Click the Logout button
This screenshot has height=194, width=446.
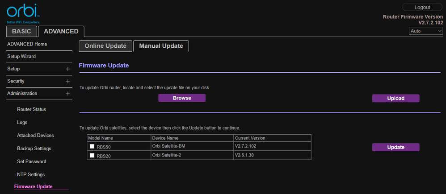422,8
